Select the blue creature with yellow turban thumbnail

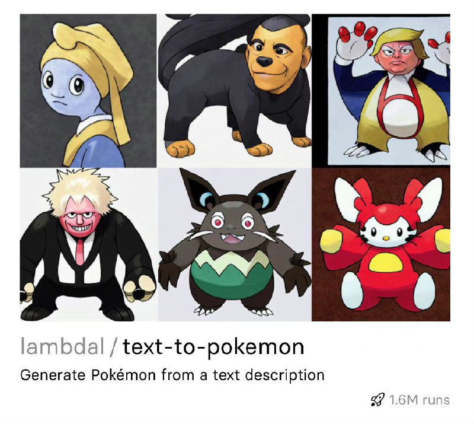click(88, 91)
